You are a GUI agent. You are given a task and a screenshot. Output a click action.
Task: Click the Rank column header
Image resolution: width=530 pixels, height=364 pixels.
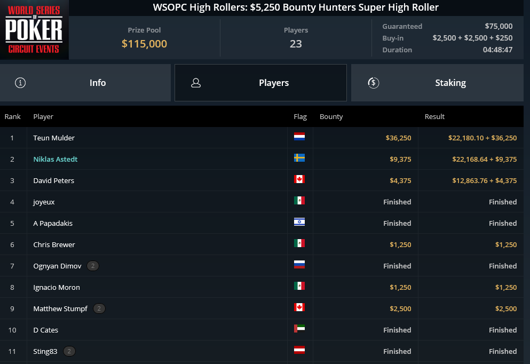pos(12,116)
